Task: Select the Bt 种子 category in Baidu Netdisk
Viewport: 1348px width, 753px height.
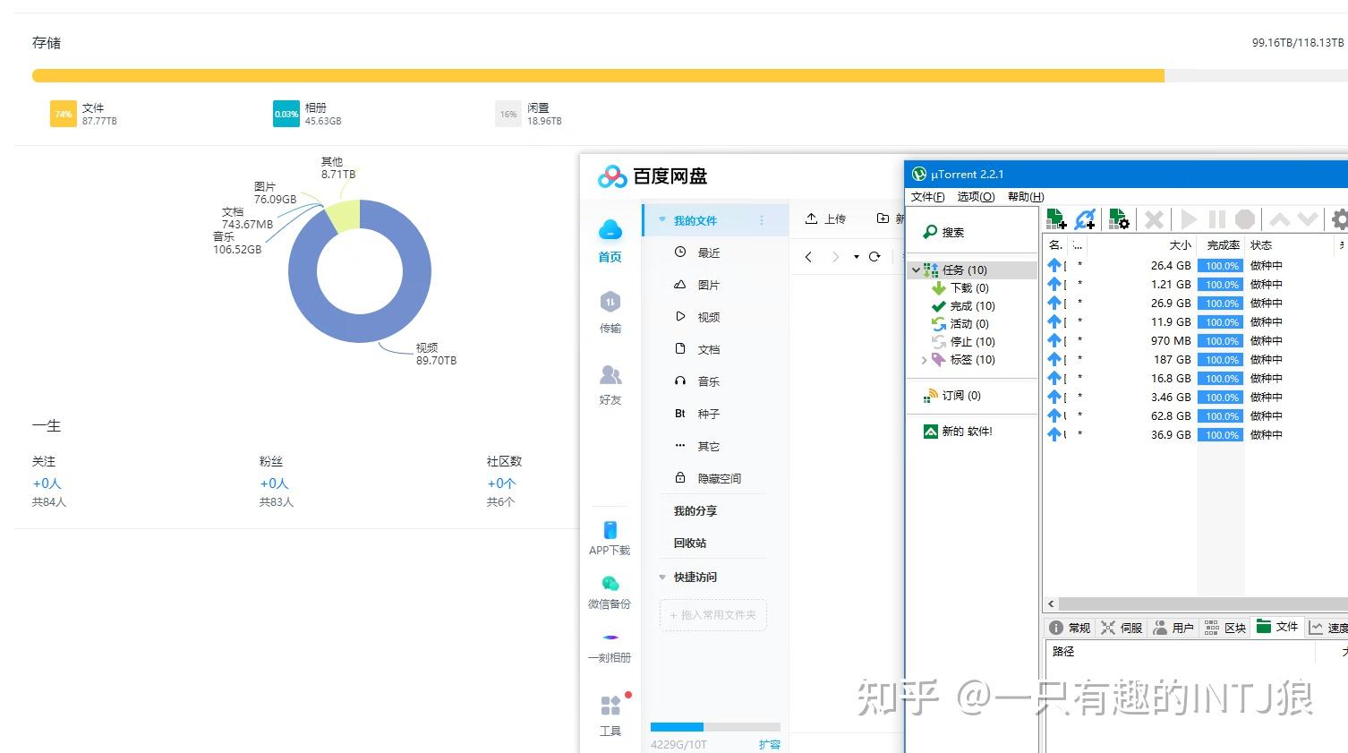Action: point(708,414)
